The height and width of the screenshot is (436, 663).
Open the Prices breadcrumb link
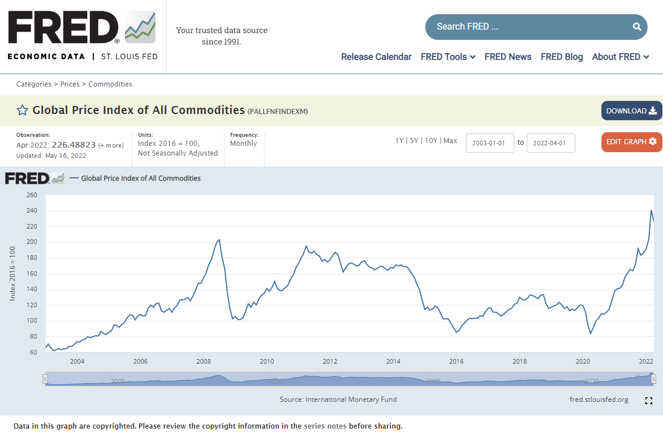(x=70, y=84)
